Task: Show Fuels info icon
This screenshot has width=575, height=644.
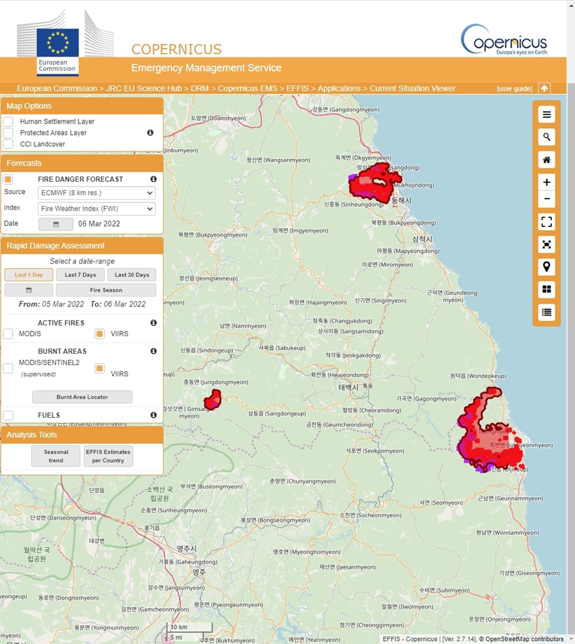Action: tap(154, 415)
